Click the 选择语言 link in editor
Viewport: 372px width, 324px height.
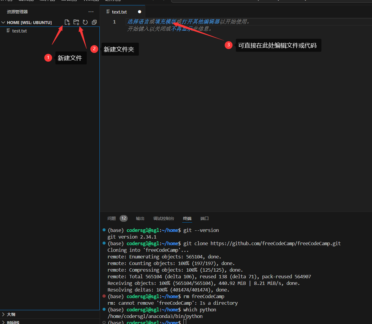tap(138, 22)
